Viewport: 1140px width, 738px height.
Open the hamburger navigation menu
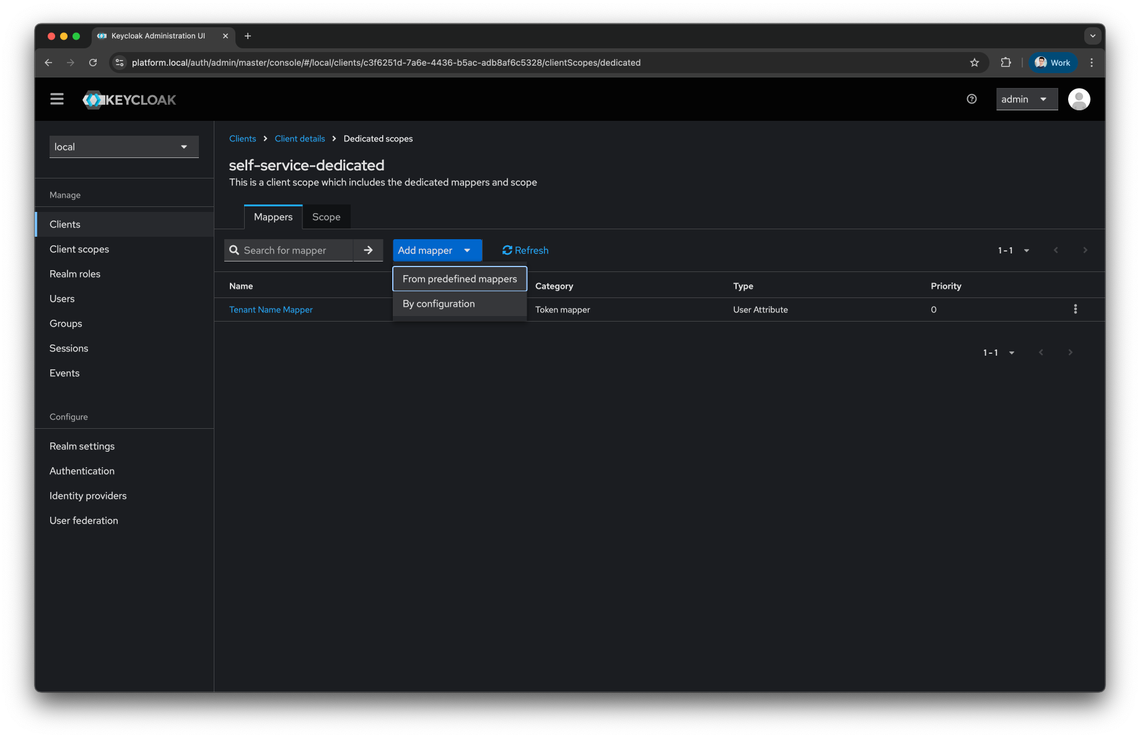(56, 99)
